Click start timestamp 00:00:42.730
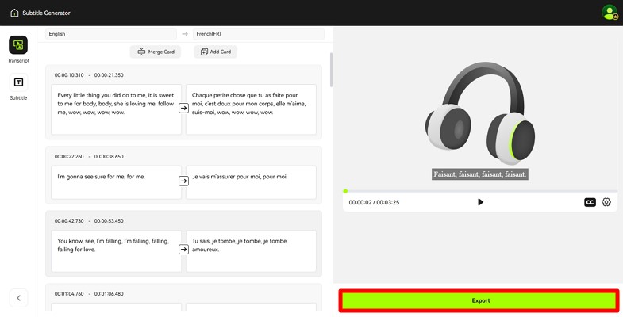This screenshot has height=317, width=623. (x=69, y=220)
